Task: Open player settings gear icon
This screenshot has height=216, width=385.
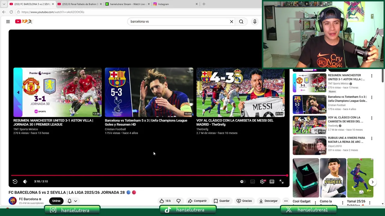Action: 262,181
